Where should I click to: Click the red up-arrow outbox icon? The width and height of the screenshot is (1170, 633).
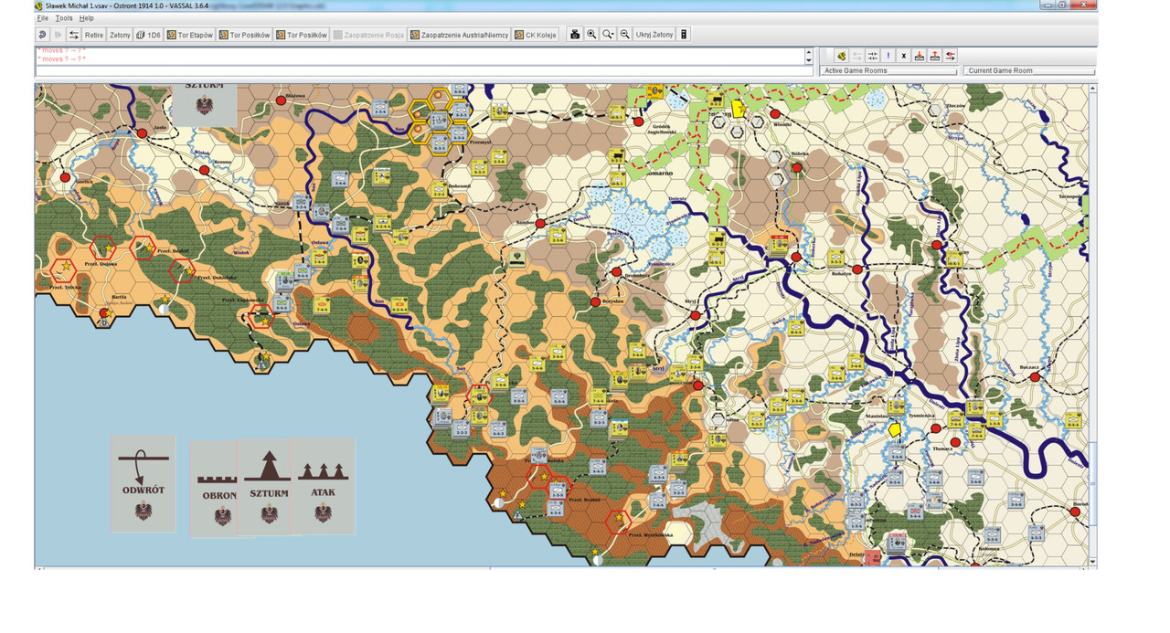[935, 56]
